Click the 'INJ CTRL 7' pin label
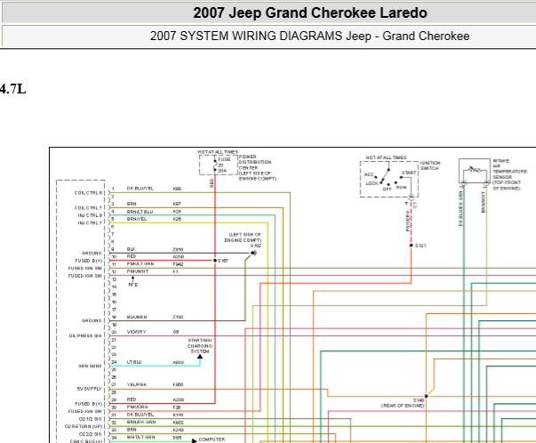Image resolution: width=536 pixels, height=443 pixels. (90, 223)
